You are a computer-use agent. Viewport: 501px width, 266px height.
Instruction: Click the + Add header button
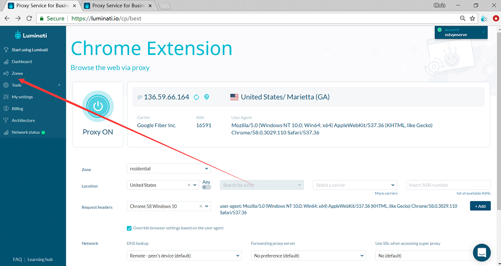point(480,206)
